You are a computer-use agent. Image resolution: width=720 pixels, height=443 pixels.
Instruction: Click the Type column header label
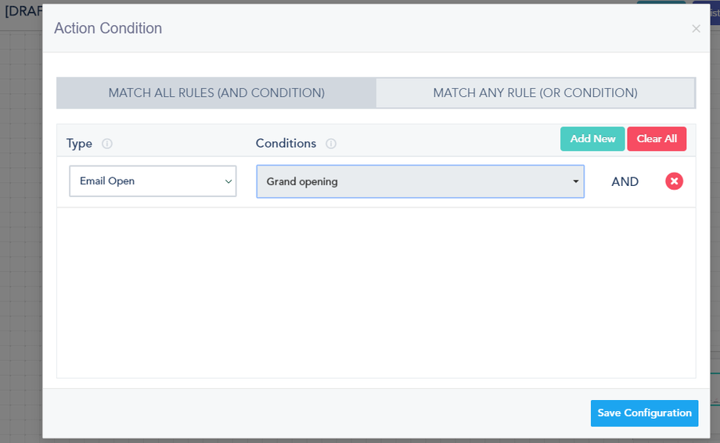click(79, 144)
